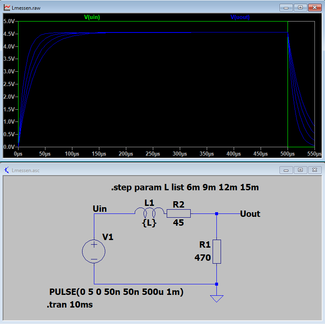Click the 500µs time axis label

tap(288, 154)
